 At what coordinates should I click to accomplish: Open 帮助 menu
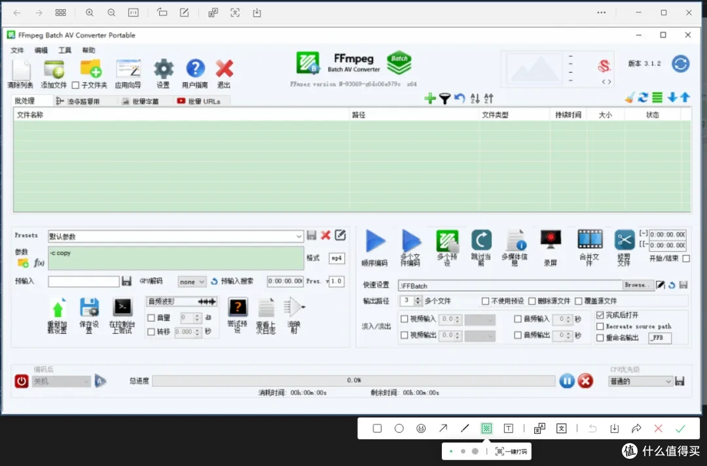[89, 50]
